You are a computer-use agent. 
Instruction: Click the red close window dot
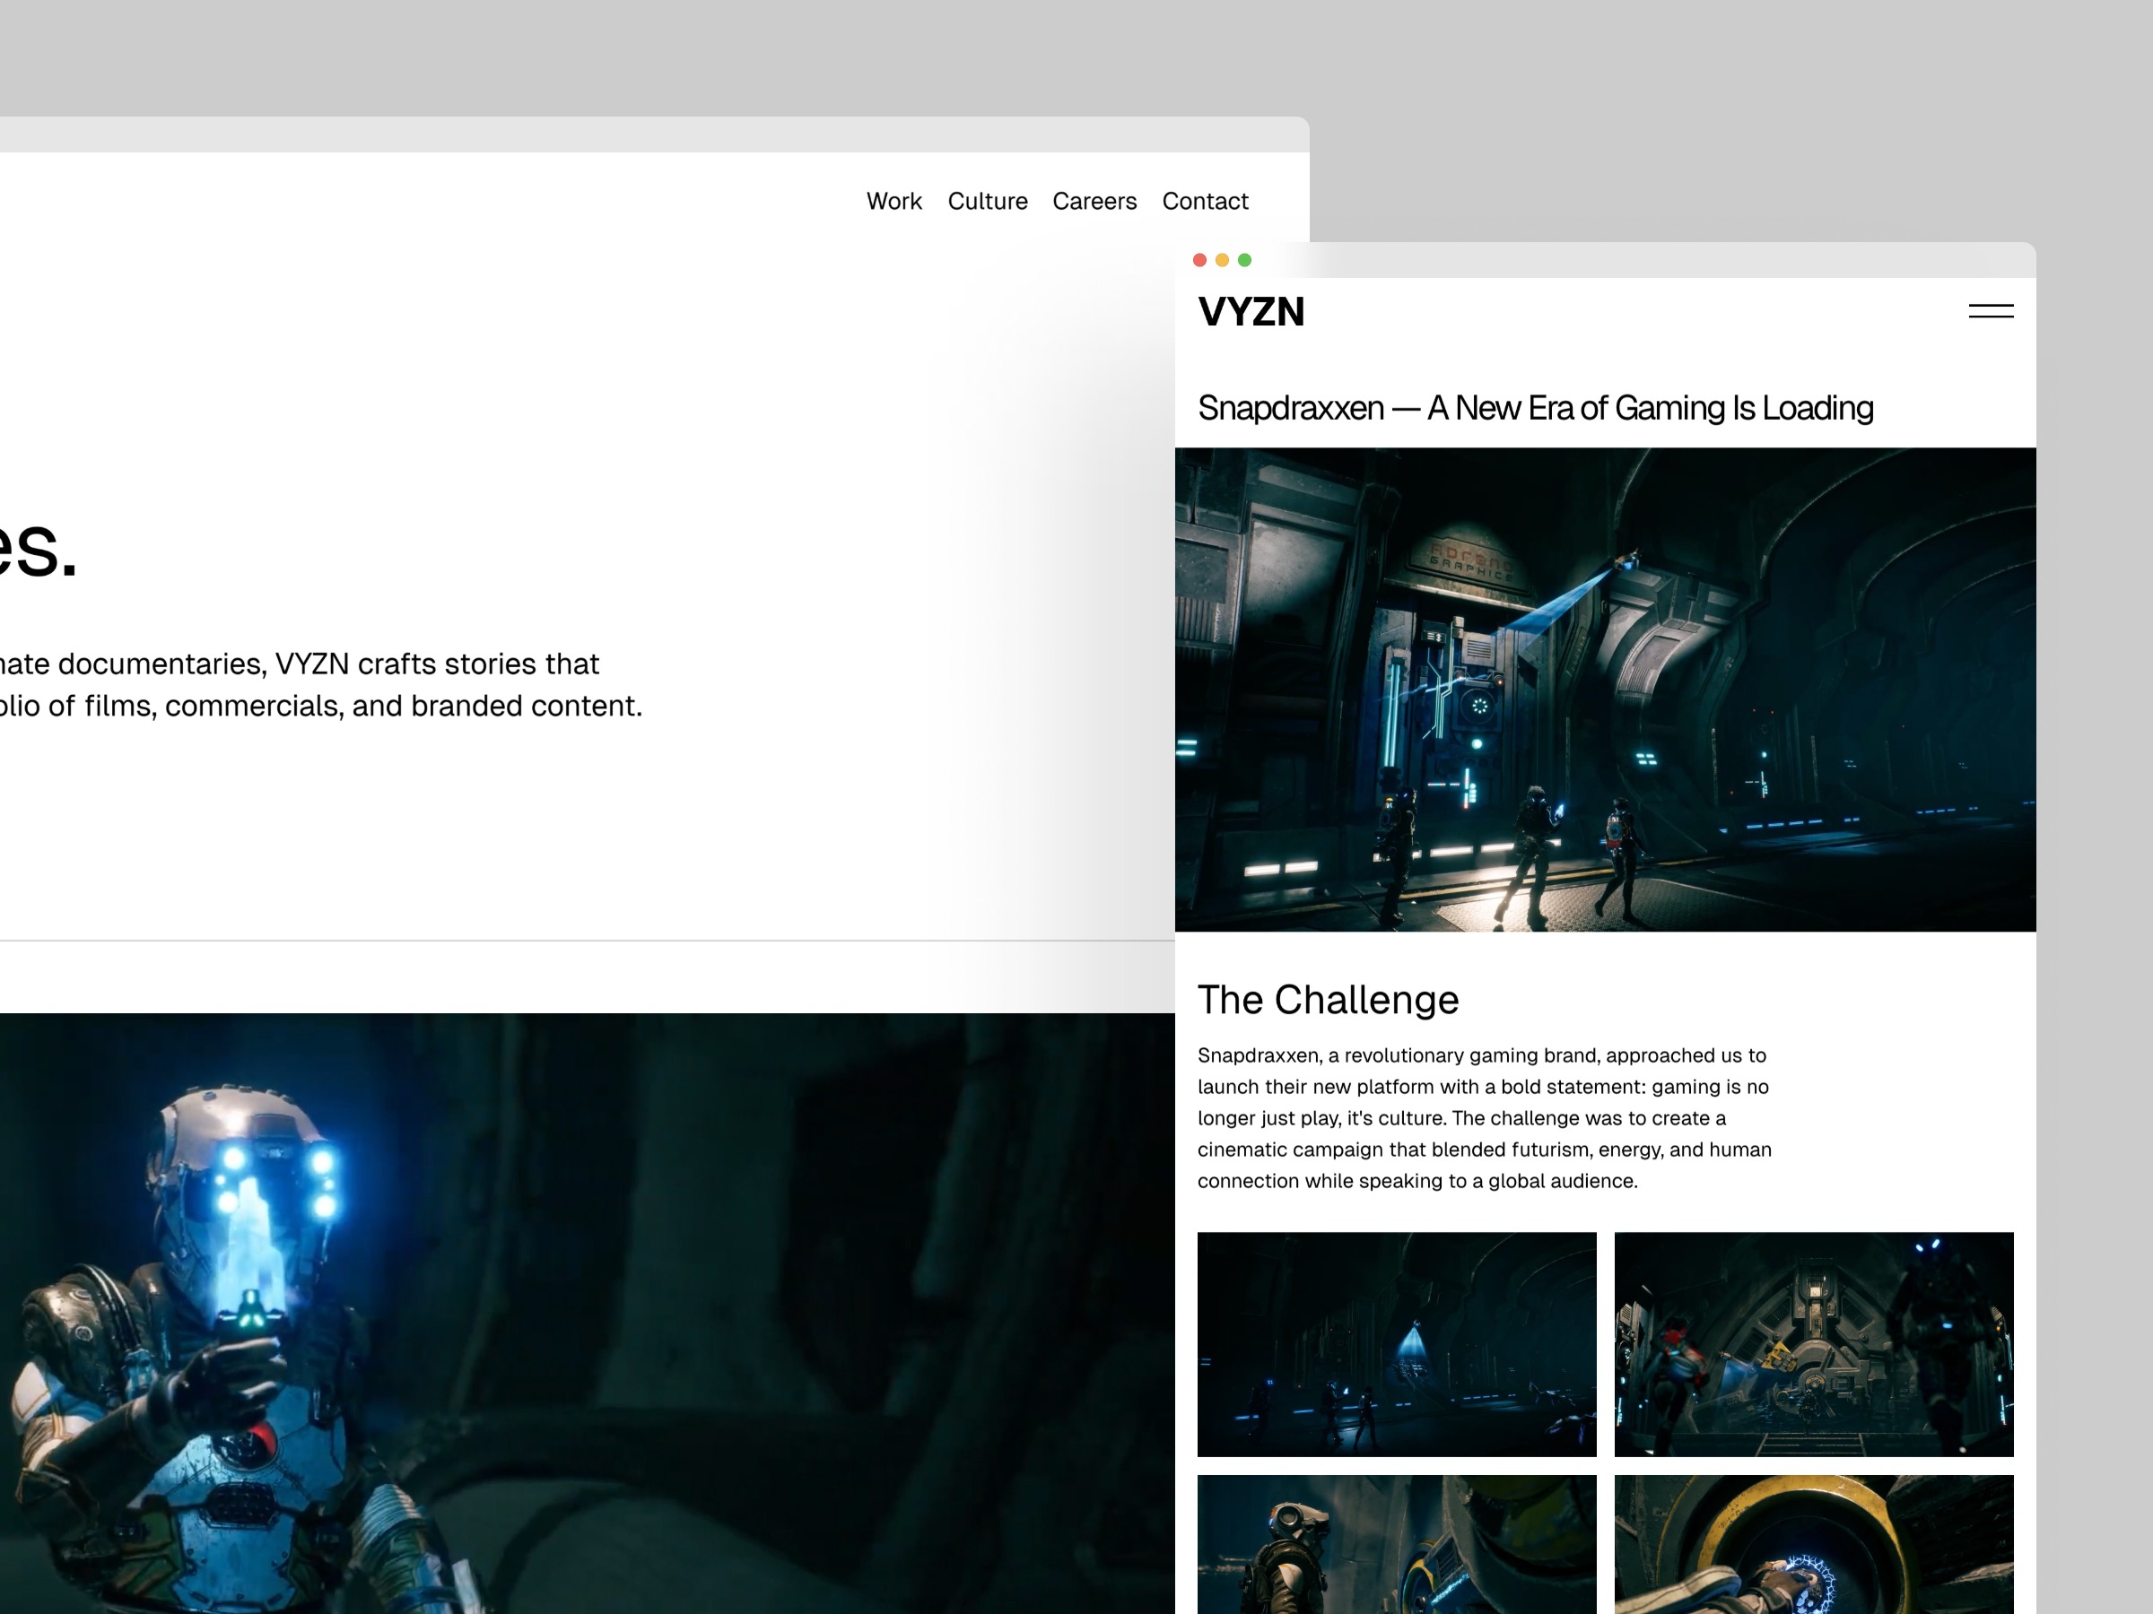[x=1199, y=260]
